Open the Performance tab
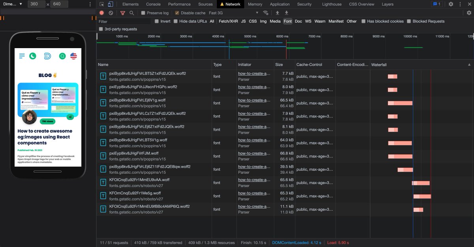 179,4
